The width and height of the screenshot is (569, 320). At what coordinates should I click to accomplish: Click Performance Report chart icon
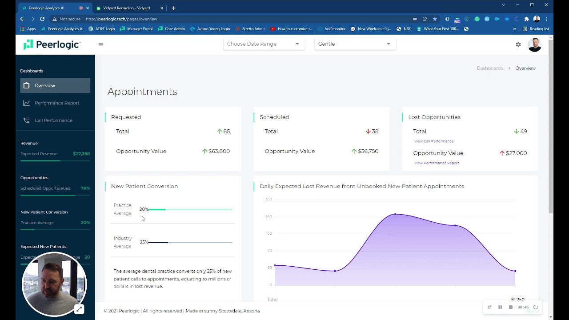pyautogui.click(x=27, y=103)
